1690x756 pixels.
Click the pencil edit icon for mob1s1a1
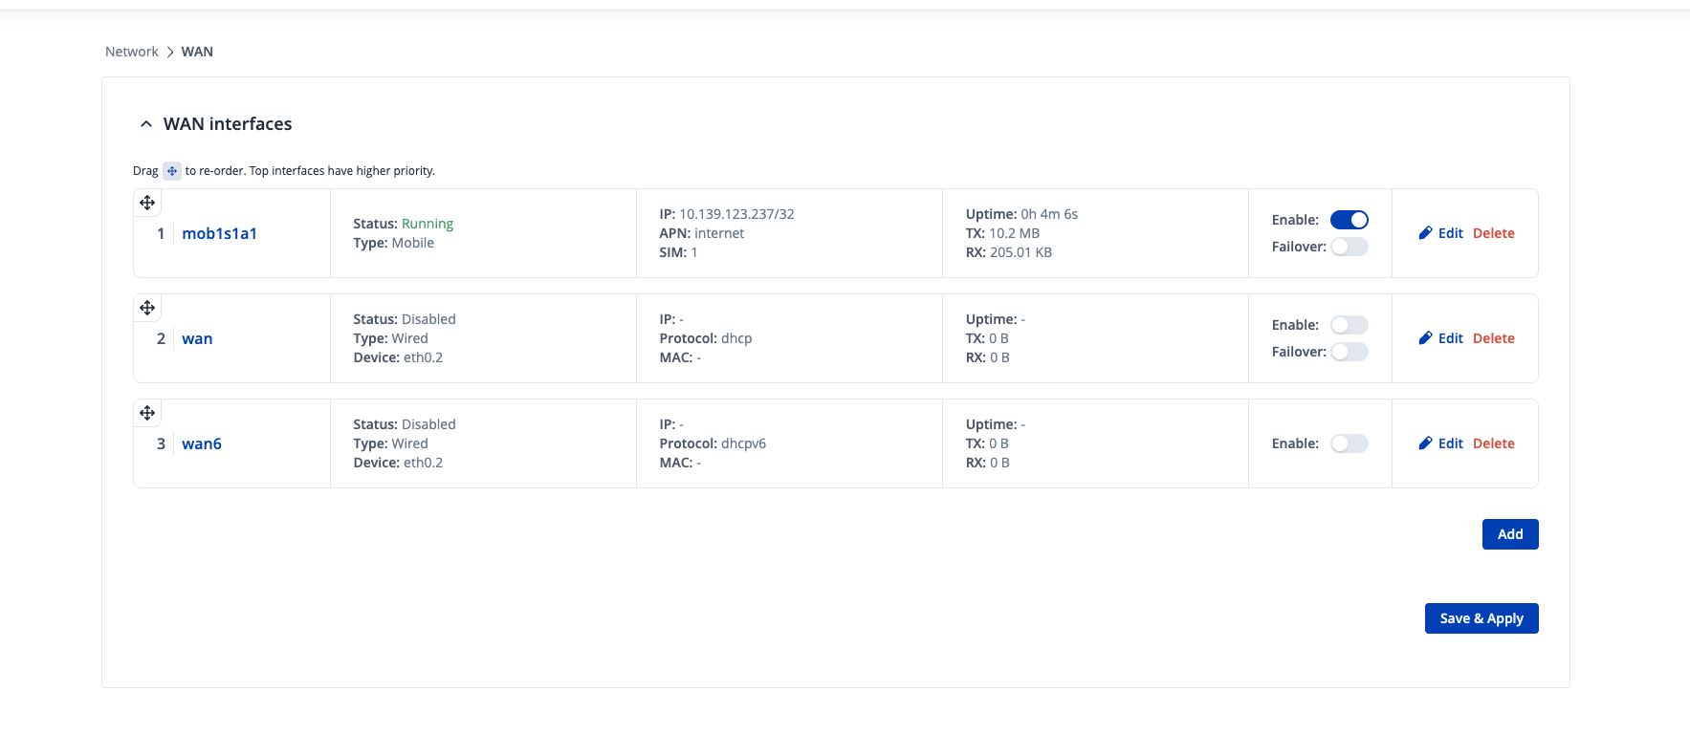click(1425, 233)
